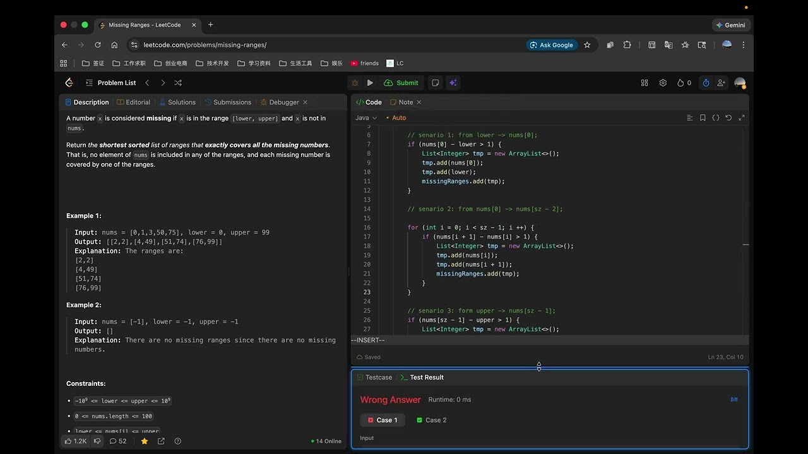Open the 52 comments
Image resolution: width=808 pixels, height=454 pixels.
(x=118, y=441)
